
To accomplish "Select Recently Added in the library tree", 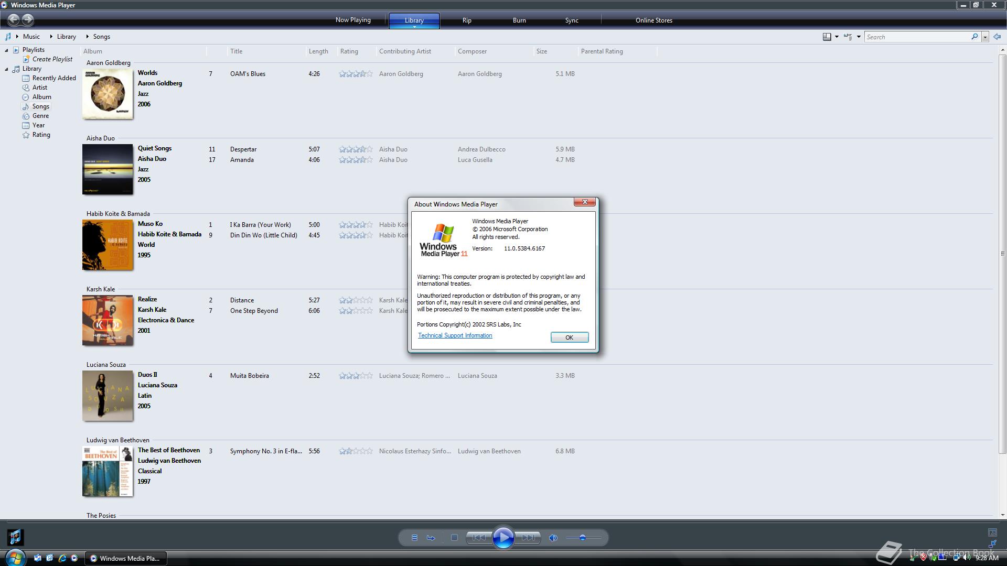I will pyautogui.click(x=54, y=78).
